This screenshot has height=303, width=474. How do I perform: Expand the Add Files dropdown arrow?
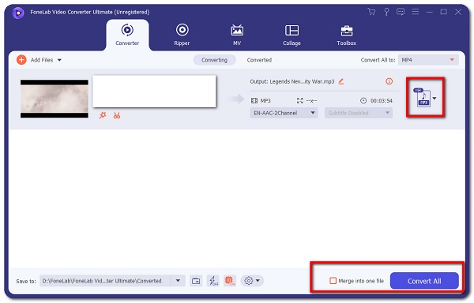59,60
